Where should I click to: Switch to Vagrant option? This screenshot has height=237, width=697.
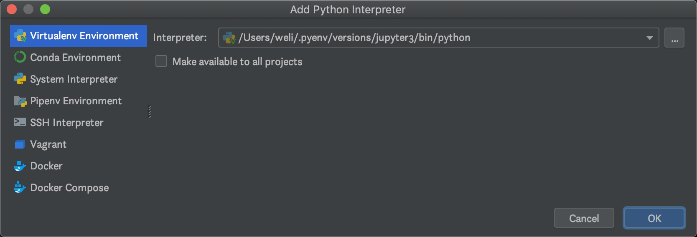pyautogui.click(x=79, y=144)
